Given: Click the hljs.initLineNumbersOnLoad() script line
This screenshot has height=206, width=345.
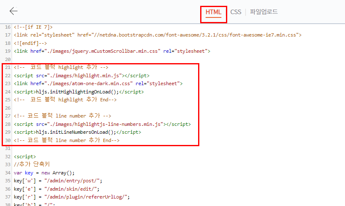Looking at the screenshot, I should pyautogui.click(x=77, y=132).
